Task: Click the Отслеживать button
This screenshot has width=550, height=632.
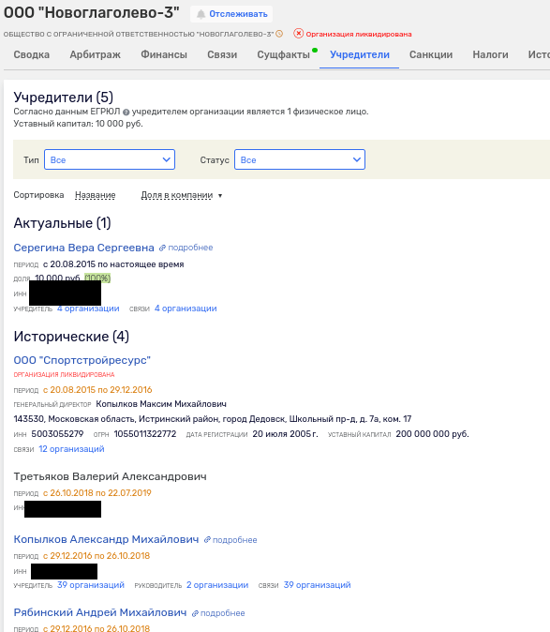Action: pyautogui.click(x=231, y=14)
